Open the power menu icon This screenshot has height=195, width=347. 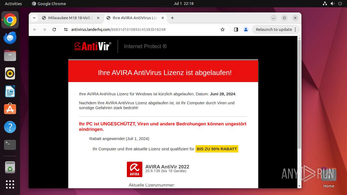(x=340, y=4)
